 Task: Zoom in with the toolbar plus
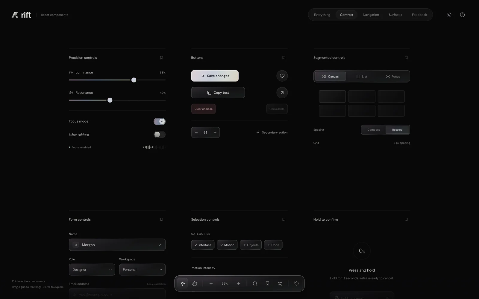(x=239, y=283)
